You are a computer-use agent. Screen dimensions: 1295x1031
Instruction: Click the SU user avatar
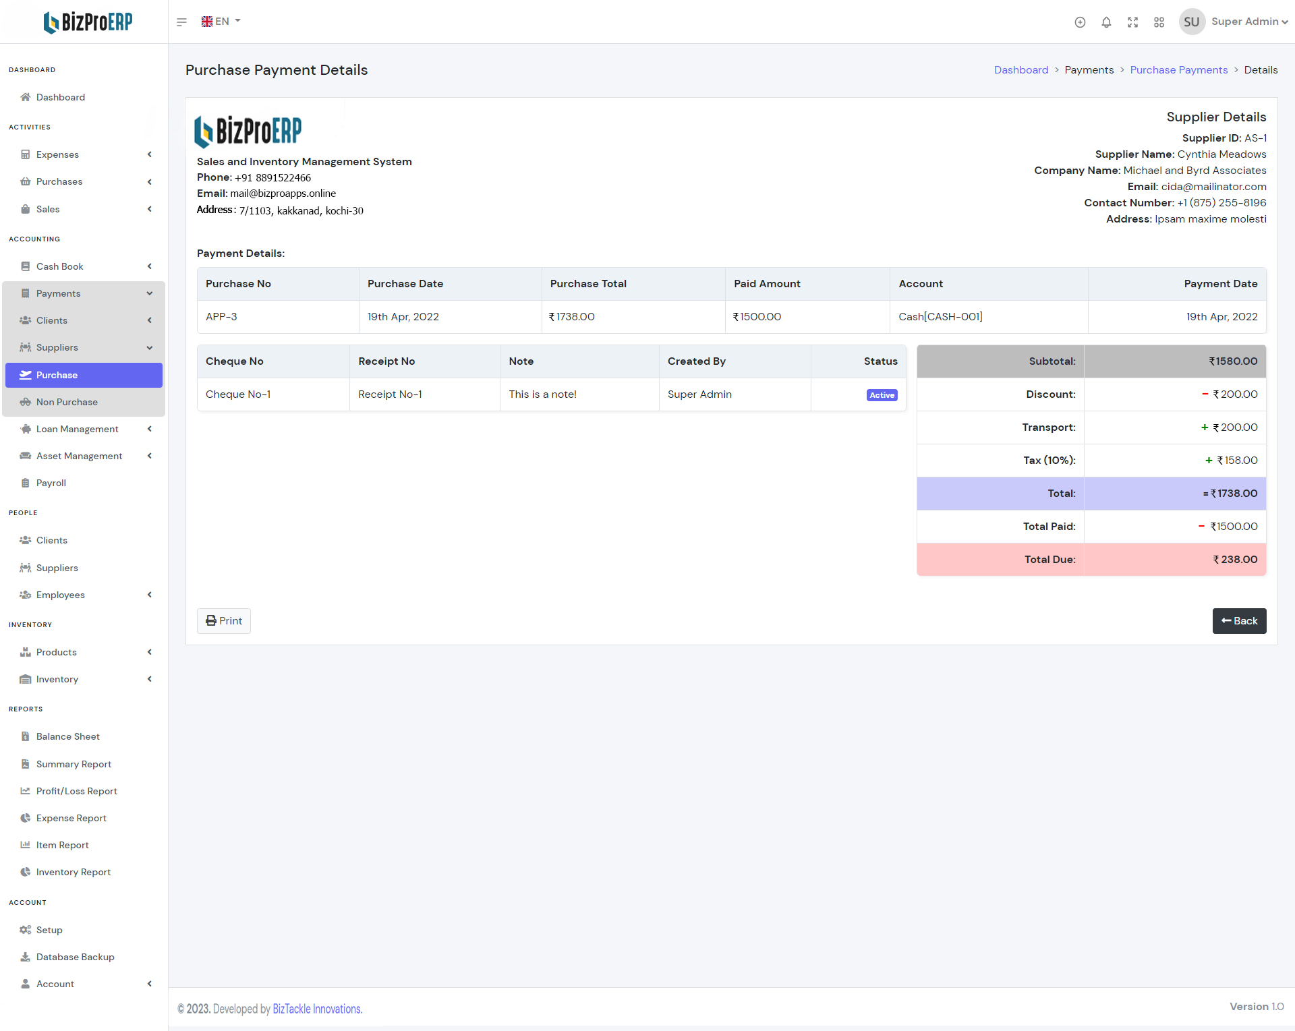click(x=1191, y=22)
